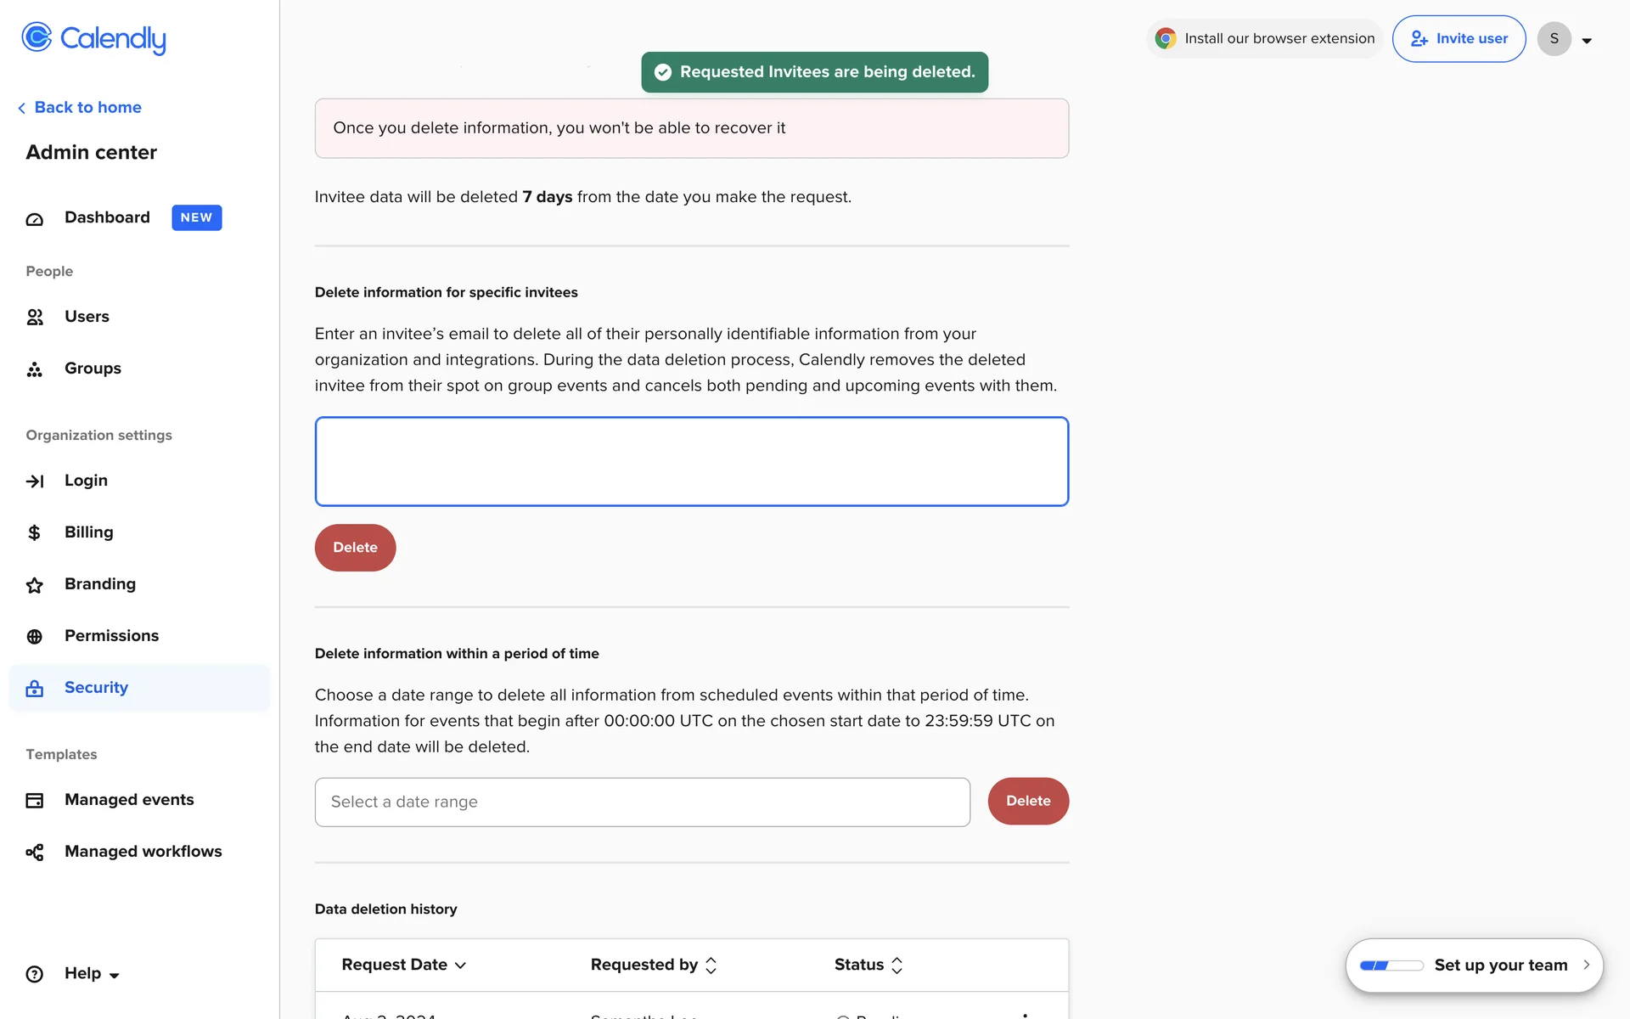Sort table by Status column

tap(868, 965)
